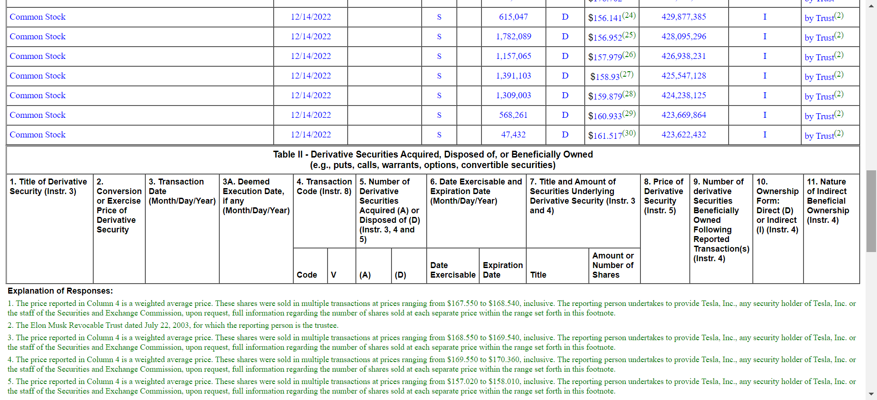Click price $157.979 cell
This screenshot has height=400, width=877.
tap(612, 56)
